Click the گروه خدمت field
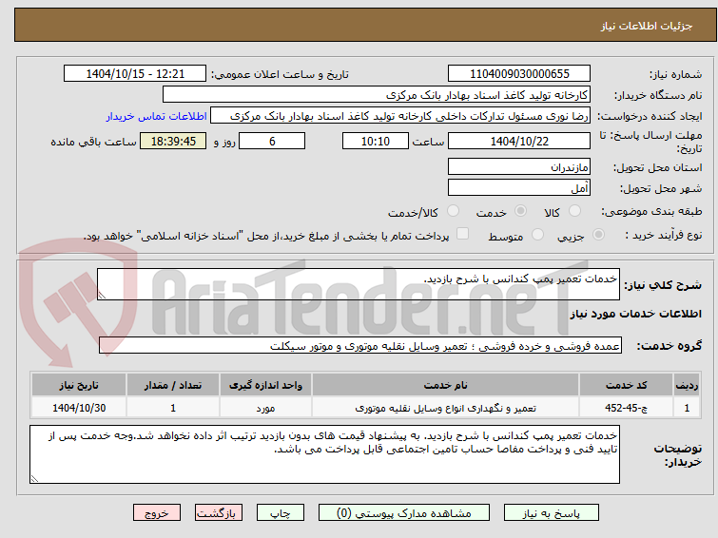The height and width of the screenshot is (538, 718). point(359,346)
